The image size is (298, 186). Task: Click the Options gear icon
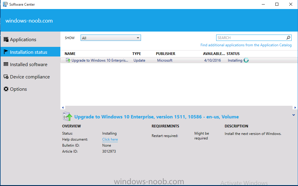click(6, 89)
